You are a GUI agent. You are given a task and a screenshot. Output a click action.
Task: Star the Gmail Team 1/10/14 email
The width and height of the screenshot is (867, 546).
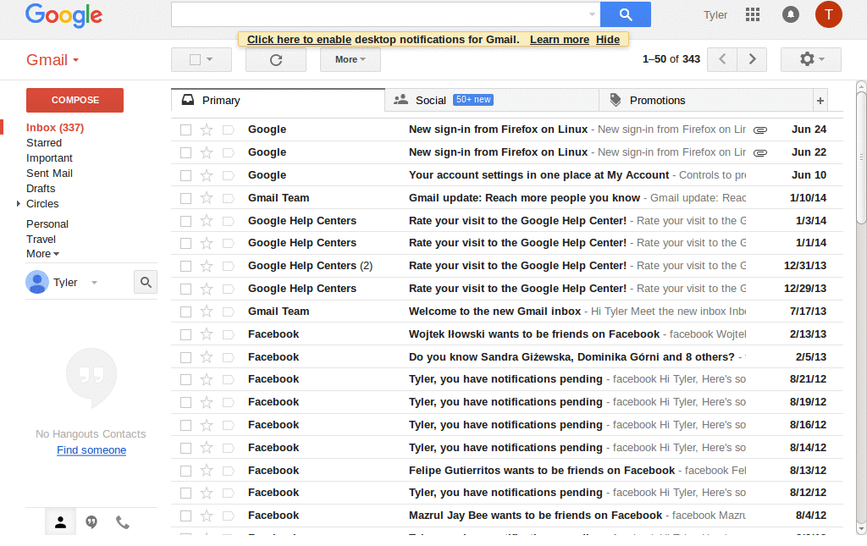point(207,198)
